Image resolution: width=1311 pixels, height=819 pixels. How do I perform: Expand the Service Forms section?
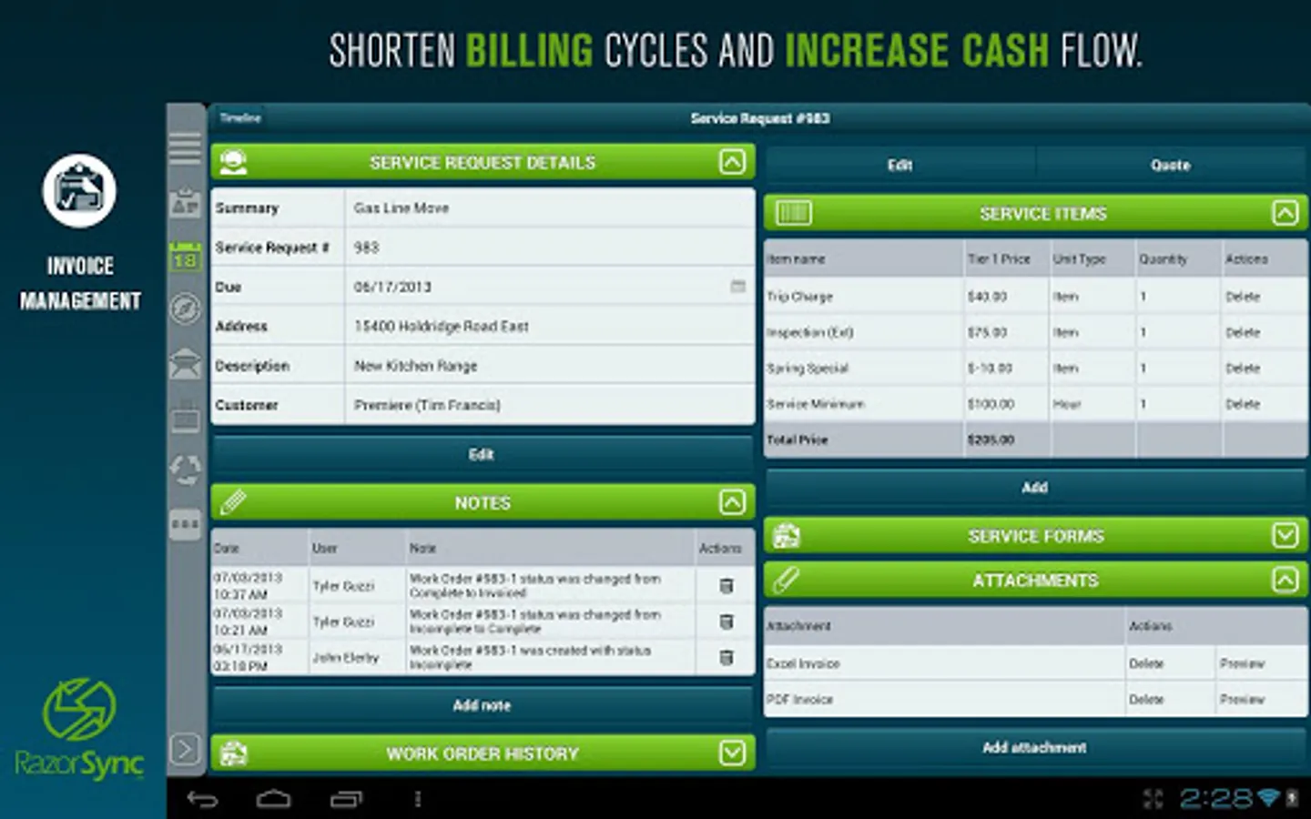tap(1285, 536)
